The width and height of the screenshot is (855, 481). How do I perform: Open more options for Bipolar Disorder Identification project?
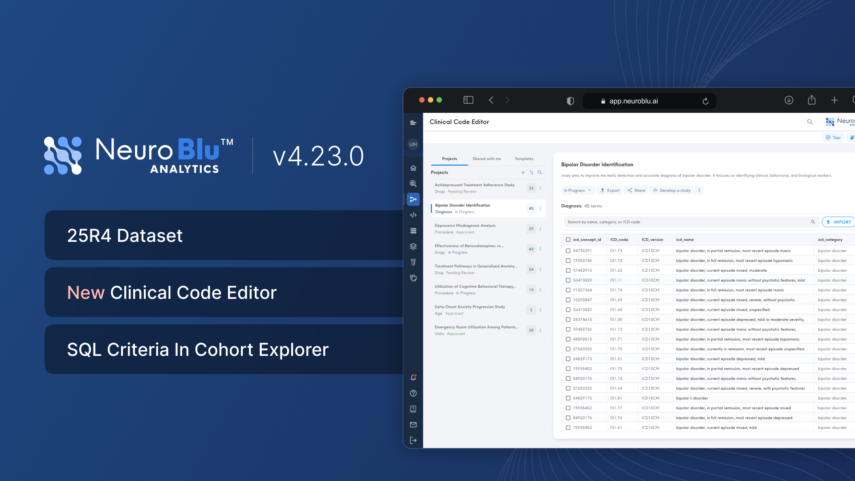(x=540, y=208)
